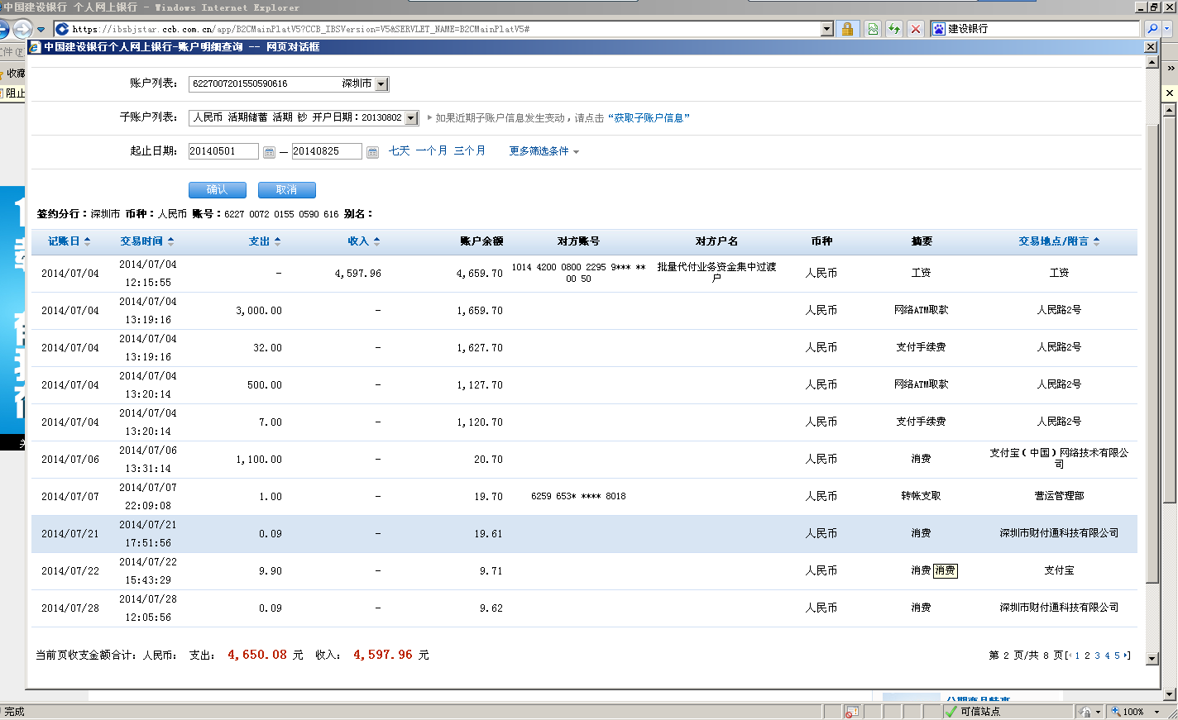Click the red X stop loading button

pos(915,29)
